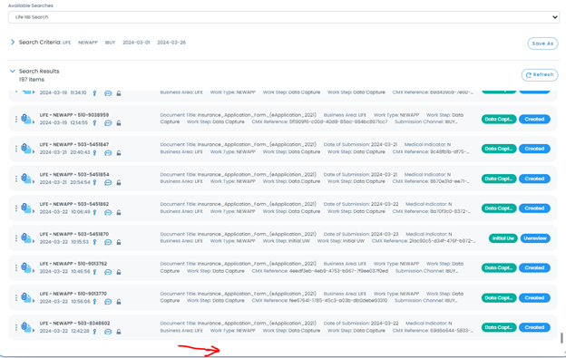Viewport: 566px width, 358px height.
Task: Open the Available Searches dropdown showing Life NB Search
Action: (284, 17)
